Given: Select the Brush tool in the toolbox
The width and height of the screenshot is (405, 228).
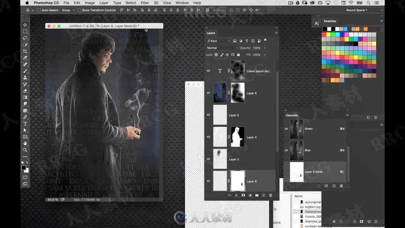Looking at the screenshot, I should coord(25,71).
